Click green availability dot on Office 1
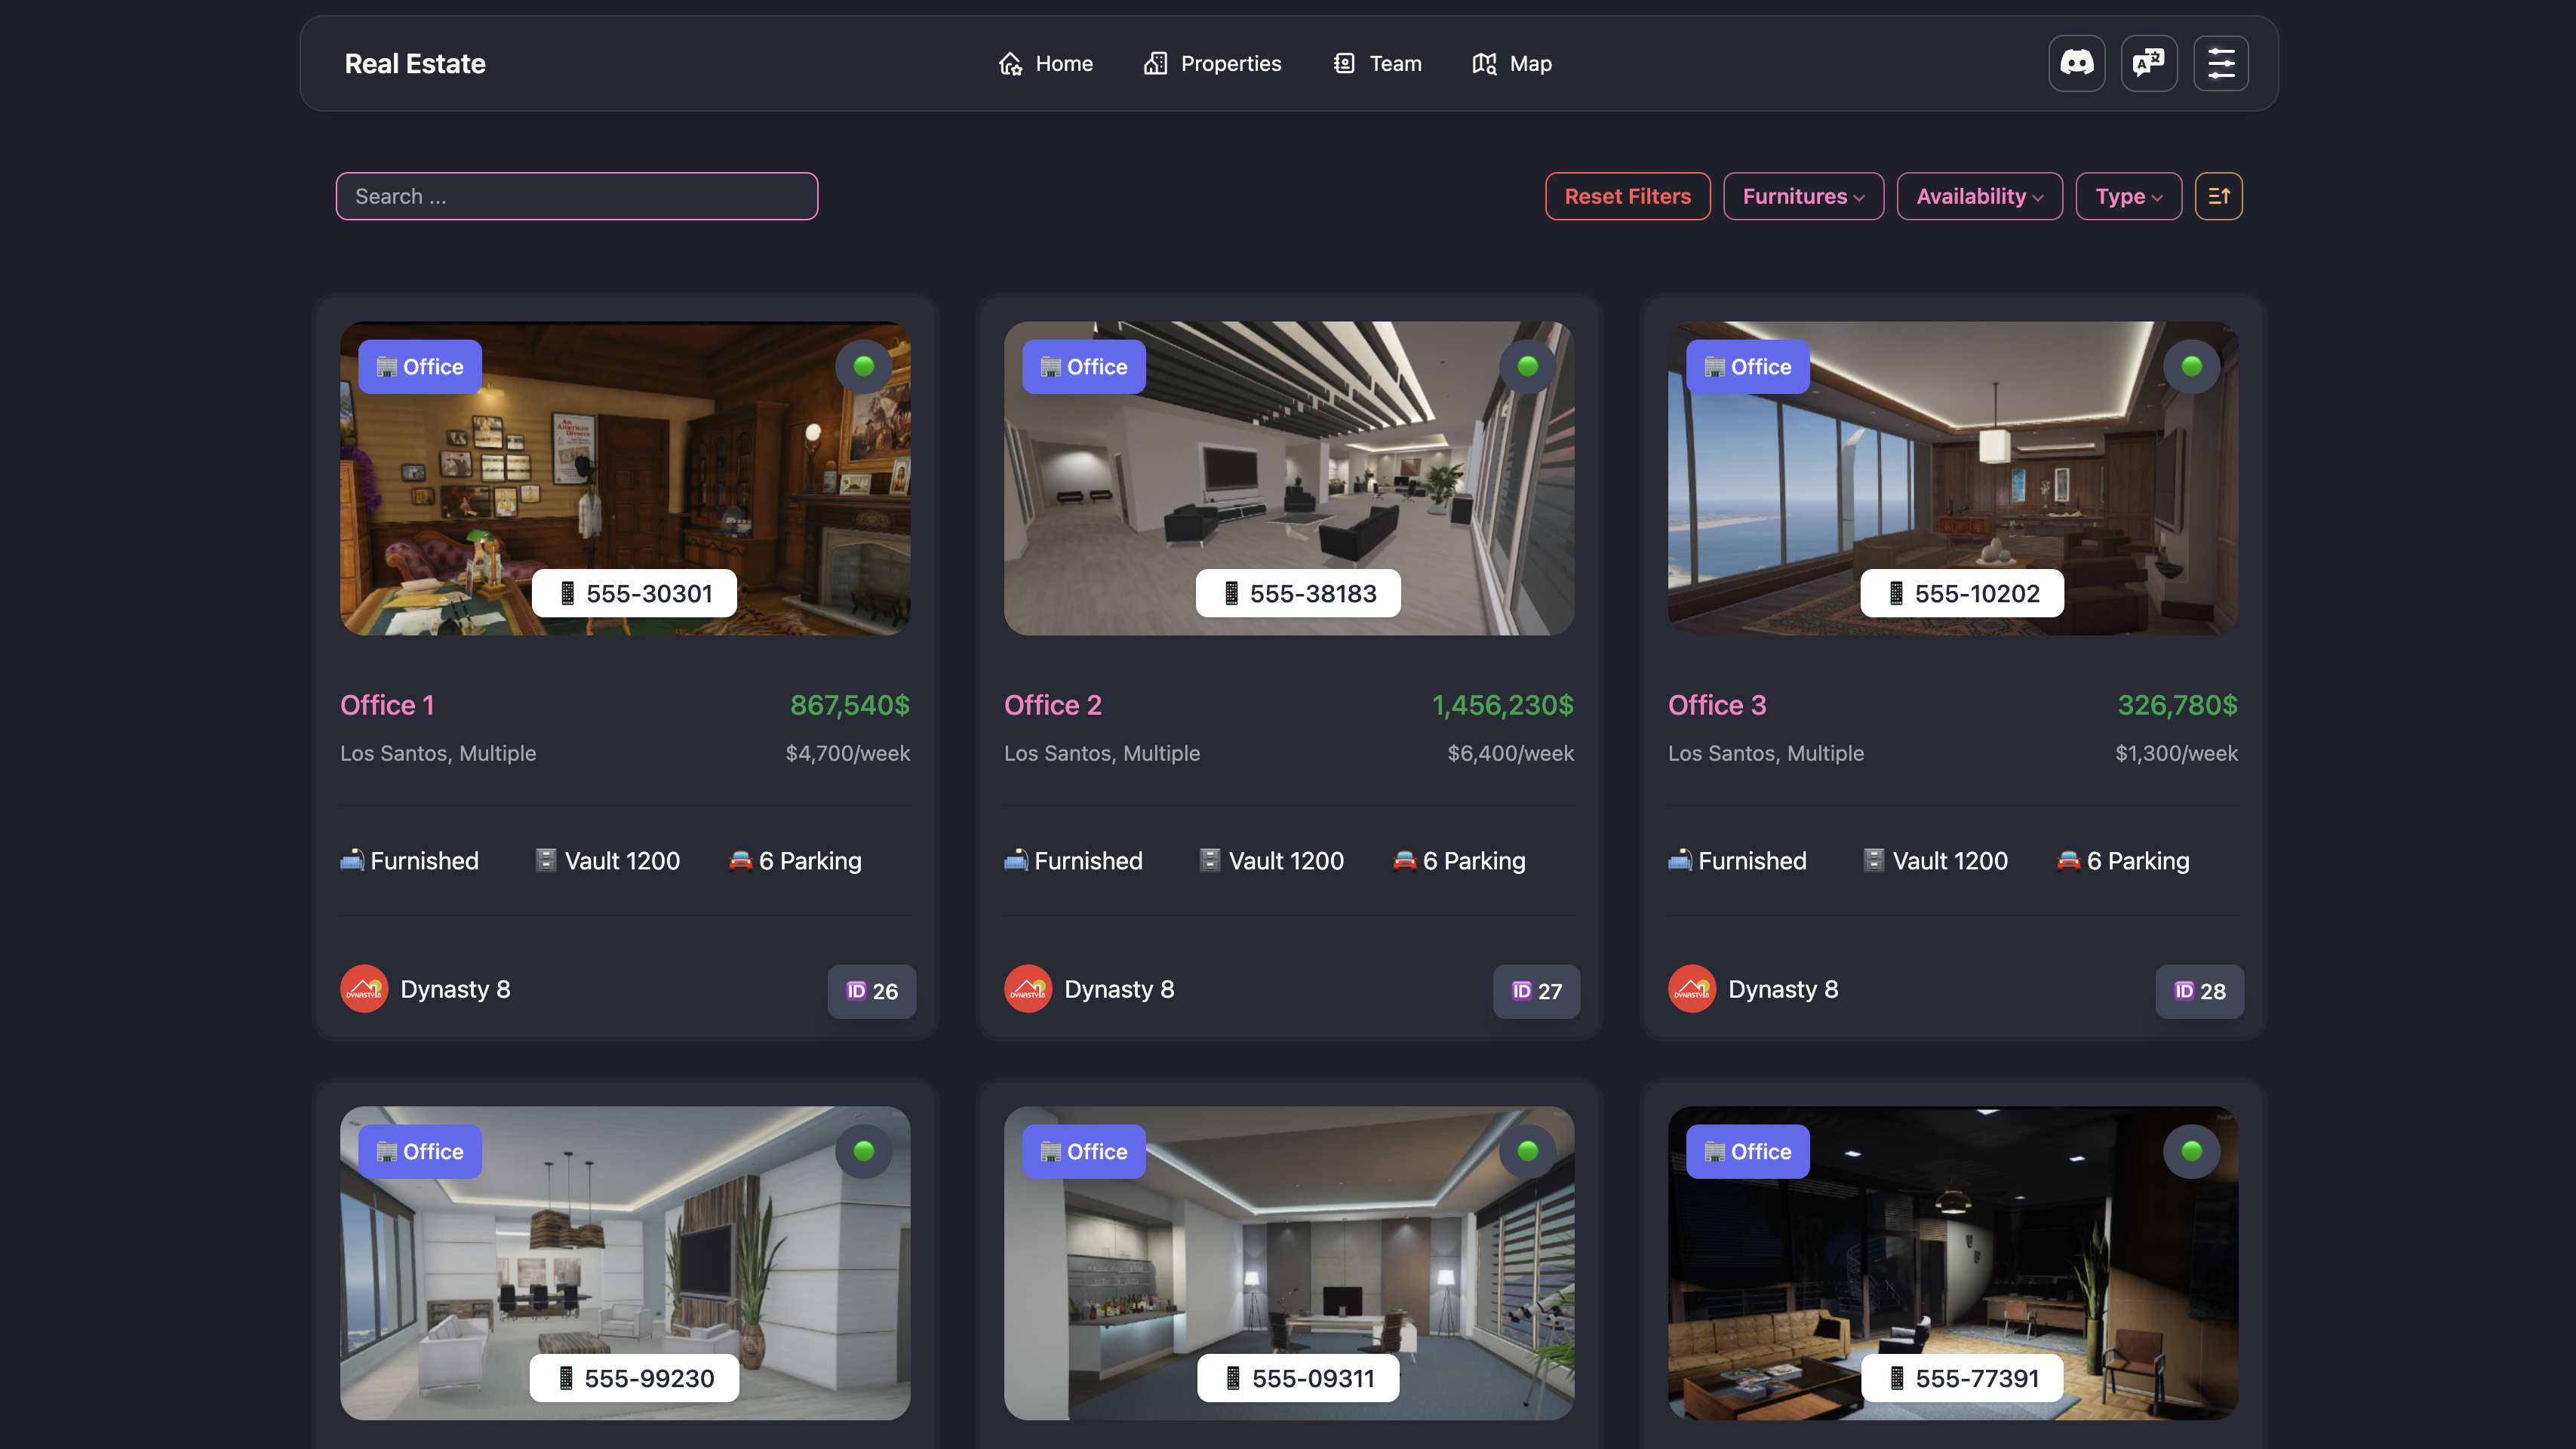Screen dimensions: 2576x1449 864,366
